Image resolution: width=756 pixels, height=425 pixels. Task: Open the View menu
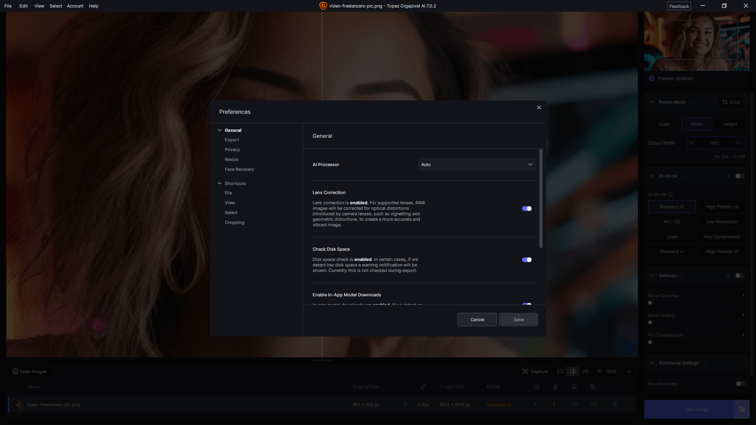pos(39,6)
